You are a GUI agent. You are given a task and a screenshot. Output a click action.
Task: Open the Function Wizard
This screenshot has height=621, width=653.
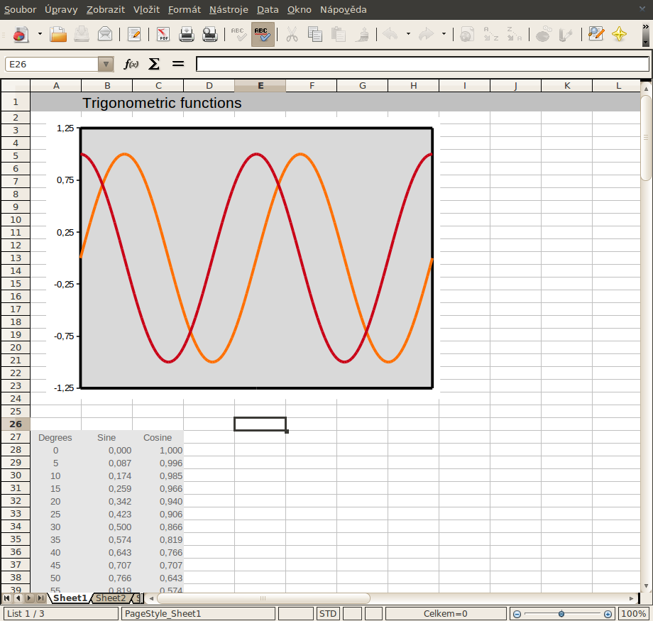point(131,65)
